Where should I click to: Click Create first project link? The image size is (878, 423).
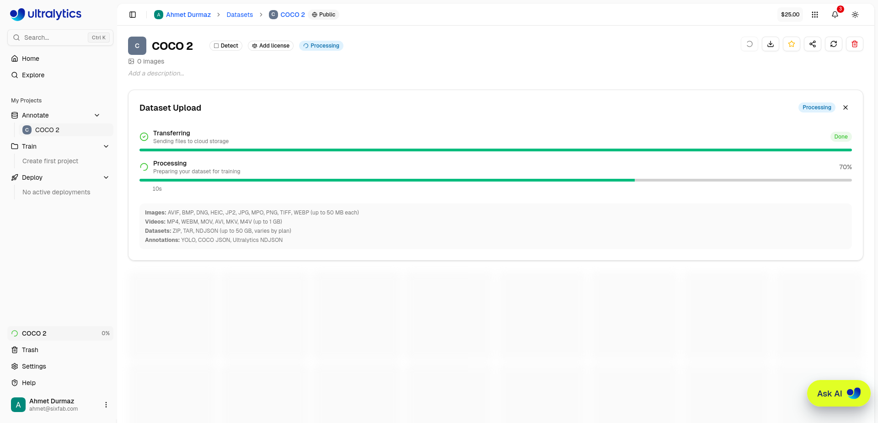(x=50, y=161)
